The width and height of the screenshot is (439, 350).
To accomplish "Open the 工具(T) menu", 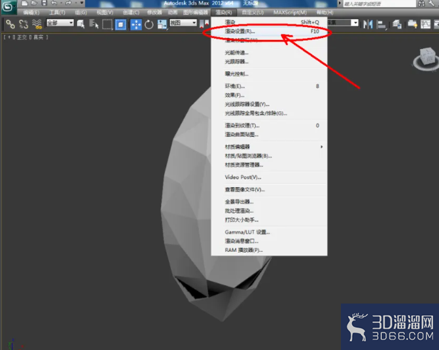I will [x=57, y=12].
